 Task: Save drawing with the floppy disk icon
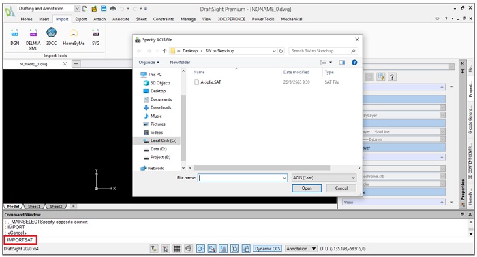tap(104, 8)
